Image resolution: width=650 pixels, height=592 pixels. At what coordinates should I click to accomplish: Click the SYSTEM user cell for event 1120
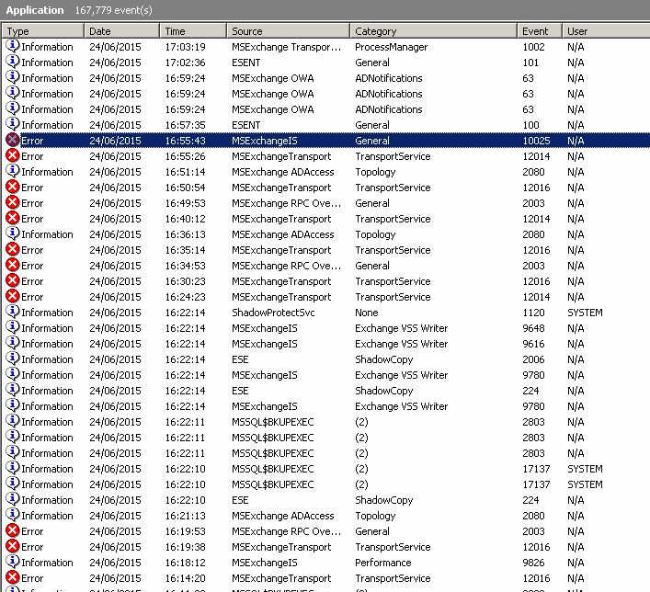pyautogui.click(x=585, y=313)
